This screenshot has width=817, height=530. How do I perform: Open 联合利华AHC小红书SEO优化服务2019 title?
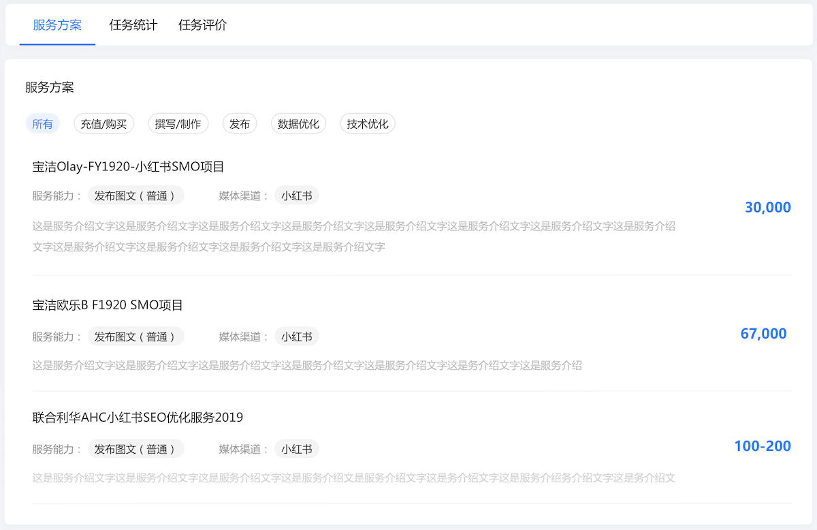(138, 418)
